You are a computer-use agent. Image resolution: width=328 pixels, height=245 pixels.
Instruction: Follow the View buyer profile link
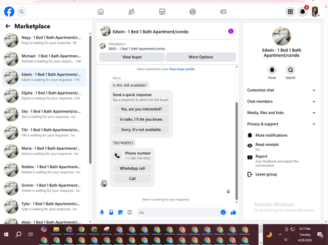click(182, 69)
